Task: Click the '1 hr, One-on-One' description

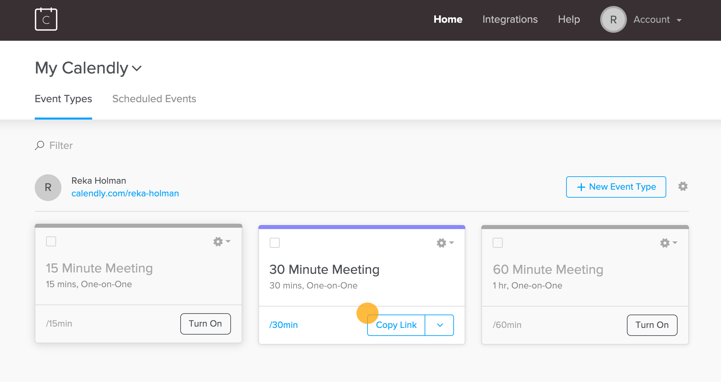Action: coord(527,285)
